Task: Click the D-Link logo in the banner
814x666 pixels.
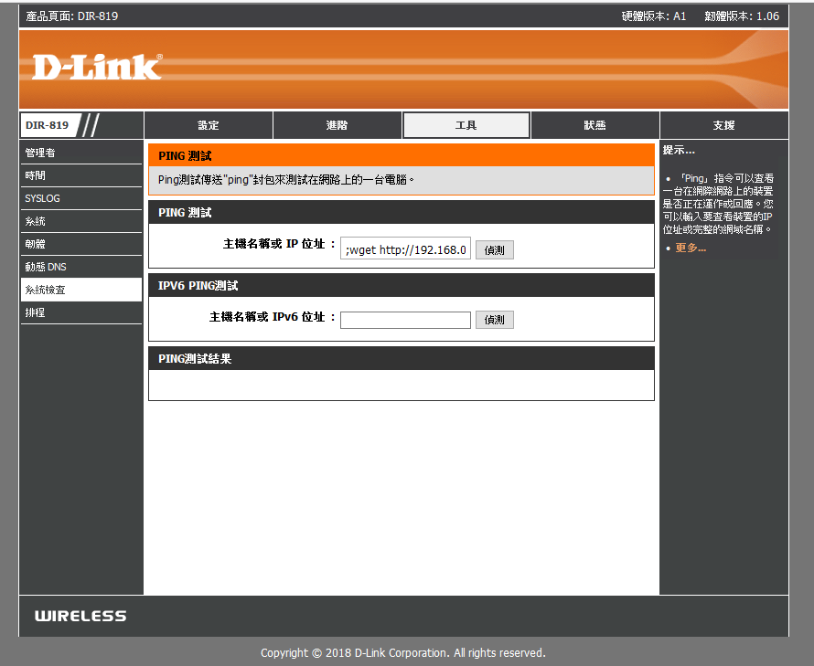Action: point(97,67)
